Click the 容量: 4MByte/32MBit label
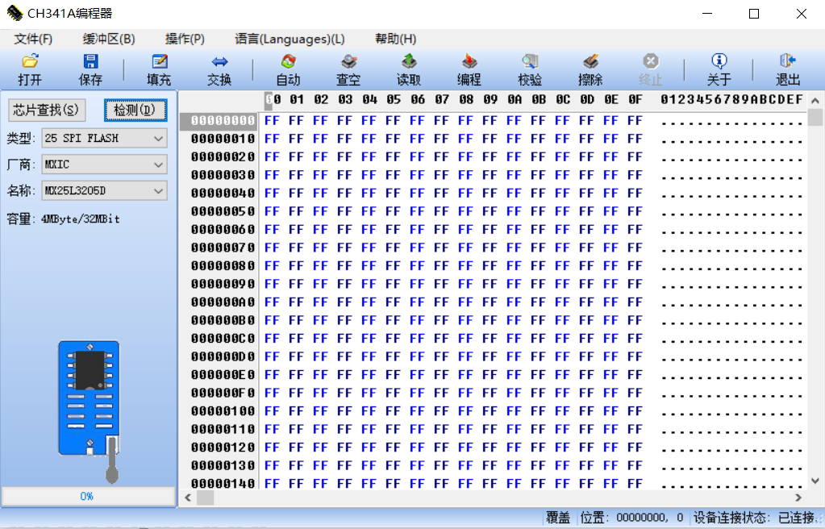Image resolution: width=825 pixels, height=529 pixels. (63, 219)
